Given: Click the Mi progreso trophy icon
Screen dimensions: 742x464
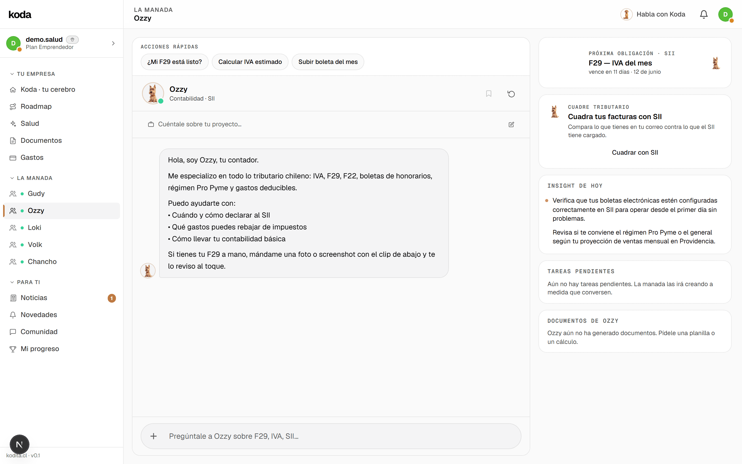Looking at the screenshot, I should (13, 349).
